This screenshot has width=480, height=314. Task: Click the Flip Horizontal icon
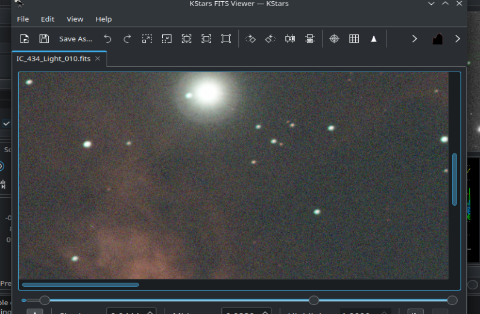pos(290,38)
